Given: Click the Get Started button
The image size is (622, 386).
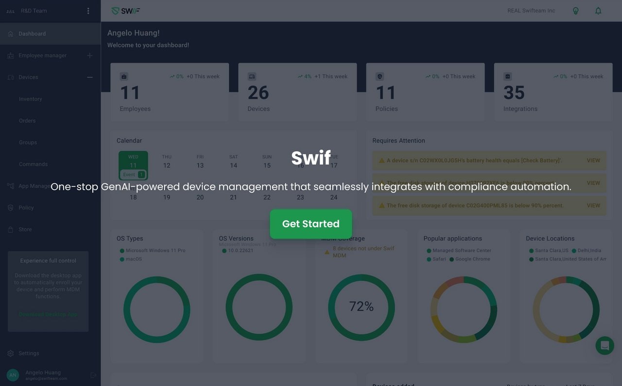Looking at the screenshot, I should 311,224.
